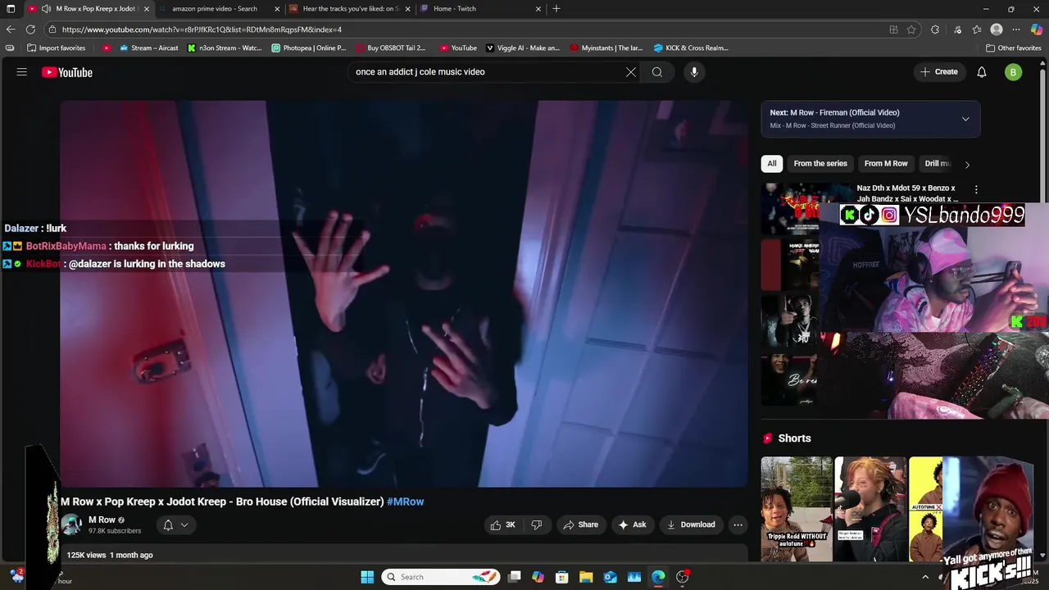
Task: Ask about this video
Action: [632, 524]
